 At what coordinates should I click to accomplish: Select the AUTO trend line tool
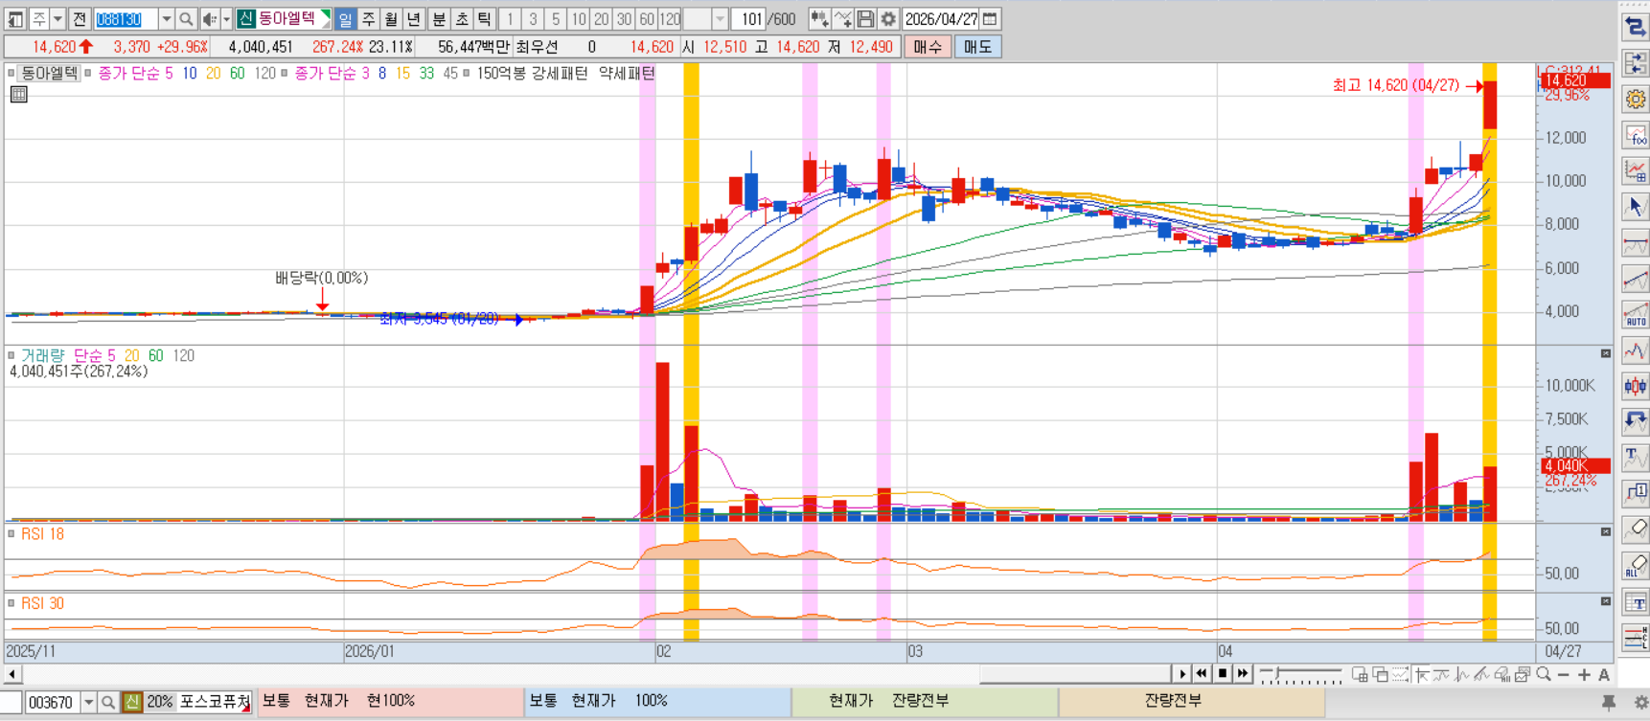click(1635, 315)
